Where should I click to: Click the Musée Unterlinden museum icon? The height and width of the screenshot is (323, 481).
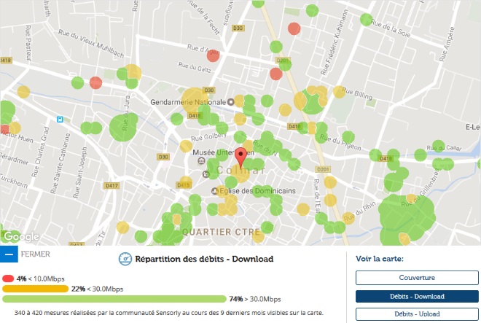click(x=202, y=160)
